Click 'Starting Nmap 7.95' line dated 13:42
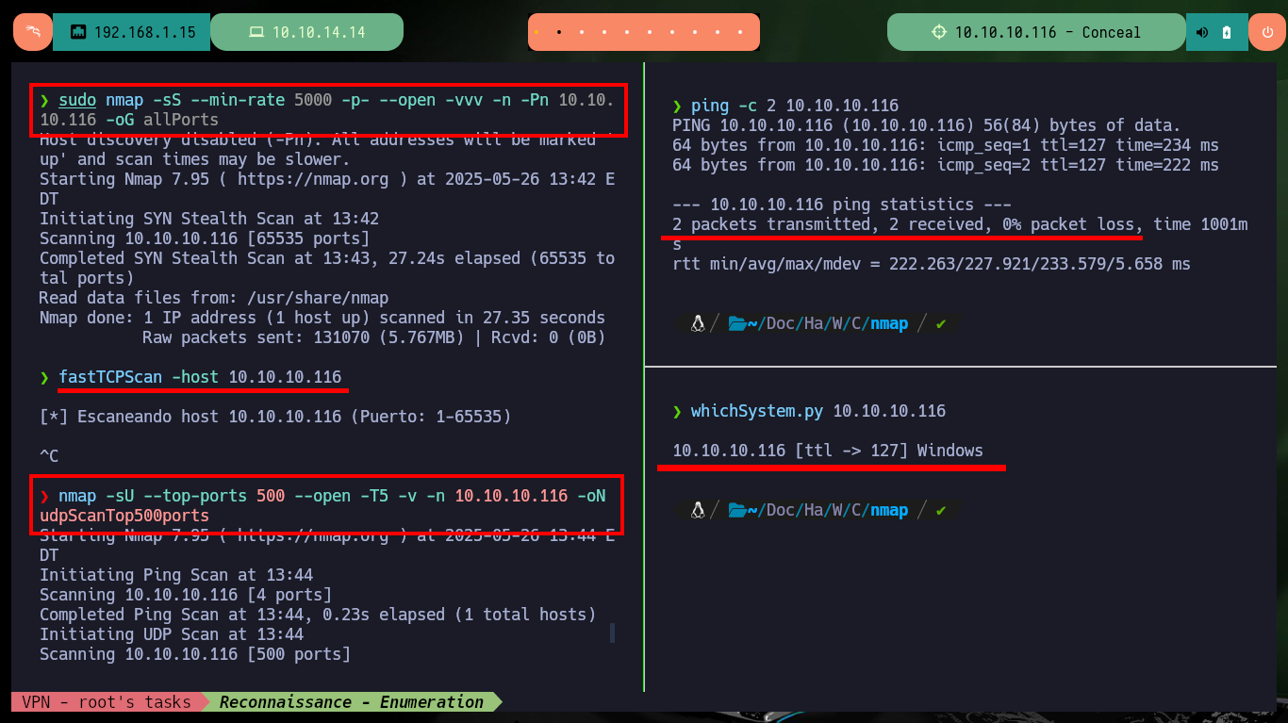This screenshot has height=723, width=1288. [327, 189]
